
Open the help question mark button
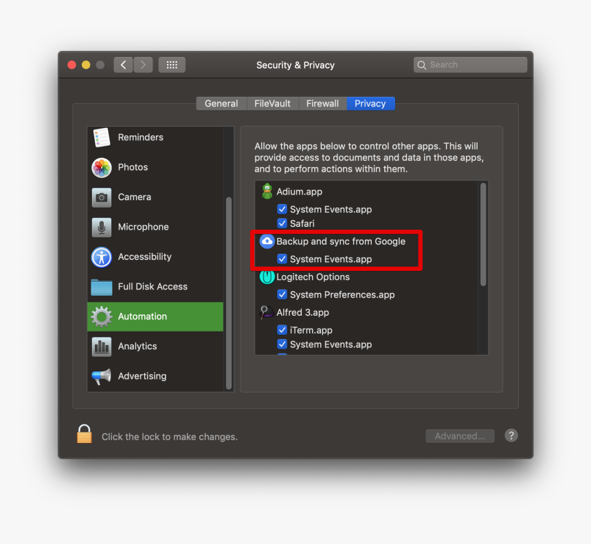(x=511, y=435)
